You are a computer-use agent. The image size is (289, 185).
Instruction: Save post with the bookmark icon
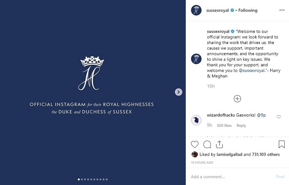point(281,144)
